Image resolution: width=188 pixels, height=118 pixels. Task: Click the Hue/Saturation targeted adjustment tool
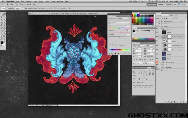(110, 23)
